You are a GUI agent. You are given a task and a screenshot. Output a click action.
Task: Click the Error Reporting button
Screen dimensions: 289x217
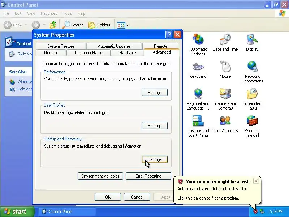(148, 176)
